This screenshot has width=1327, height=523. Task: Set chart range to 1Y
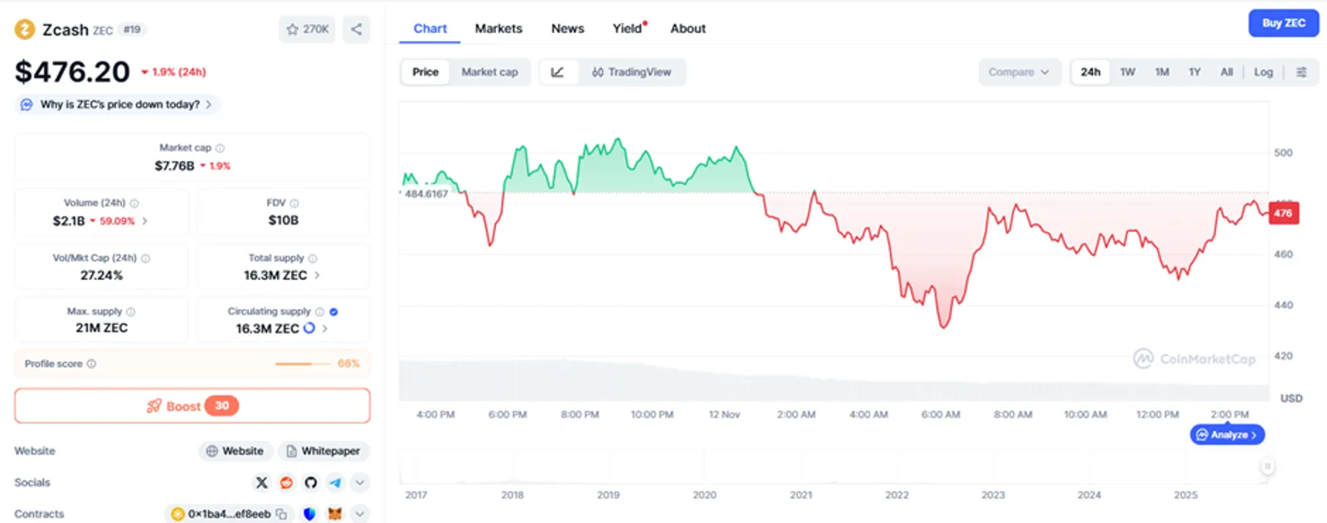tap(1195, 72)
